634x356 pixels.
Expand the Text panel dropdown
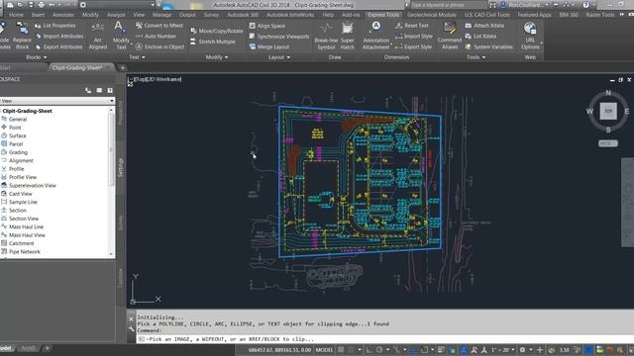tap(137, 57)
